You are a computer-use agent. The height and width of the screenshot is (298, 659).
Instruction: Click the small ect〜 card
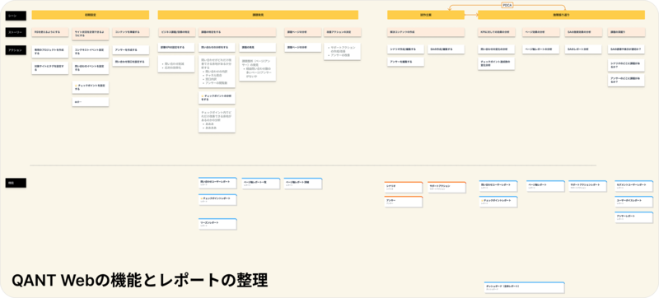91,102
